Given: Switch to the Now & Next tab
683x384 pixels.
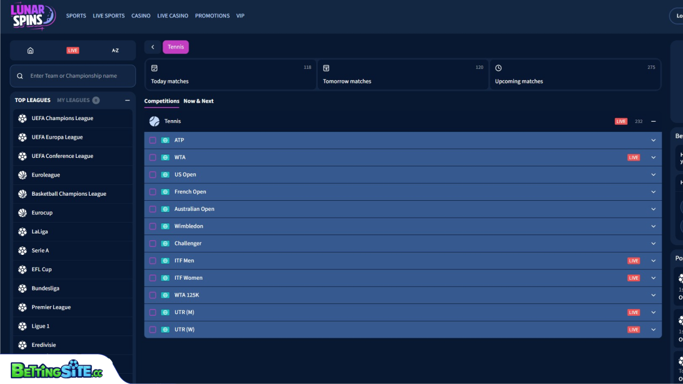Looking at the screenshot, I should 198,101.
